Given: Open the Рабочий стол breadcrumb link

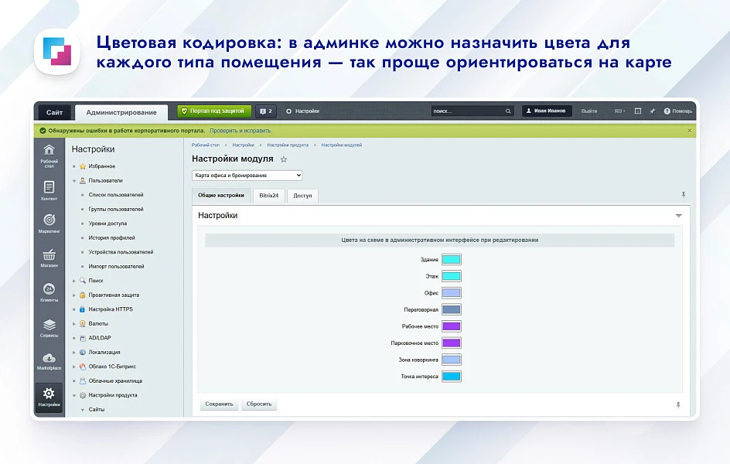Looking at the screenshot, I should [206, 145].
